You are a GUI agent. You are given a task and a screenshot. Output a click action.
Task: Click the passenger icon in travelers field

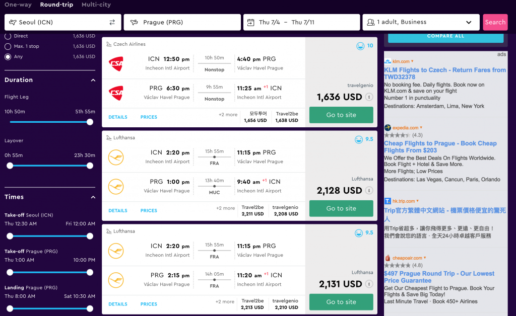click(x=370, y=22)
